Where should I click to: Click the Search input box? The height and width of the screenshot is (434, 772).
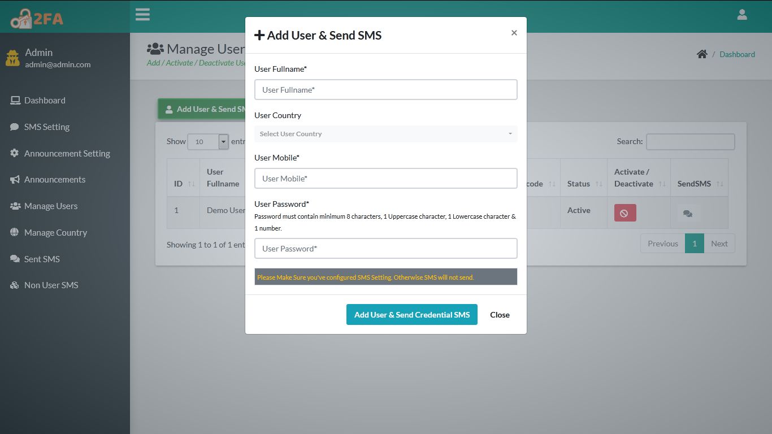coord(690,141)
